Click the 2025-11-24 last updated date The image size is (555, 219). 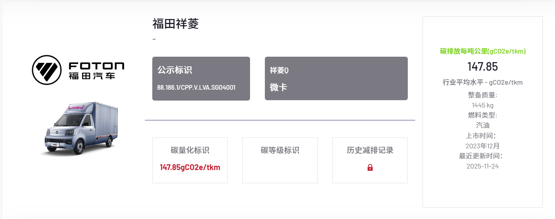click(483, 166)
